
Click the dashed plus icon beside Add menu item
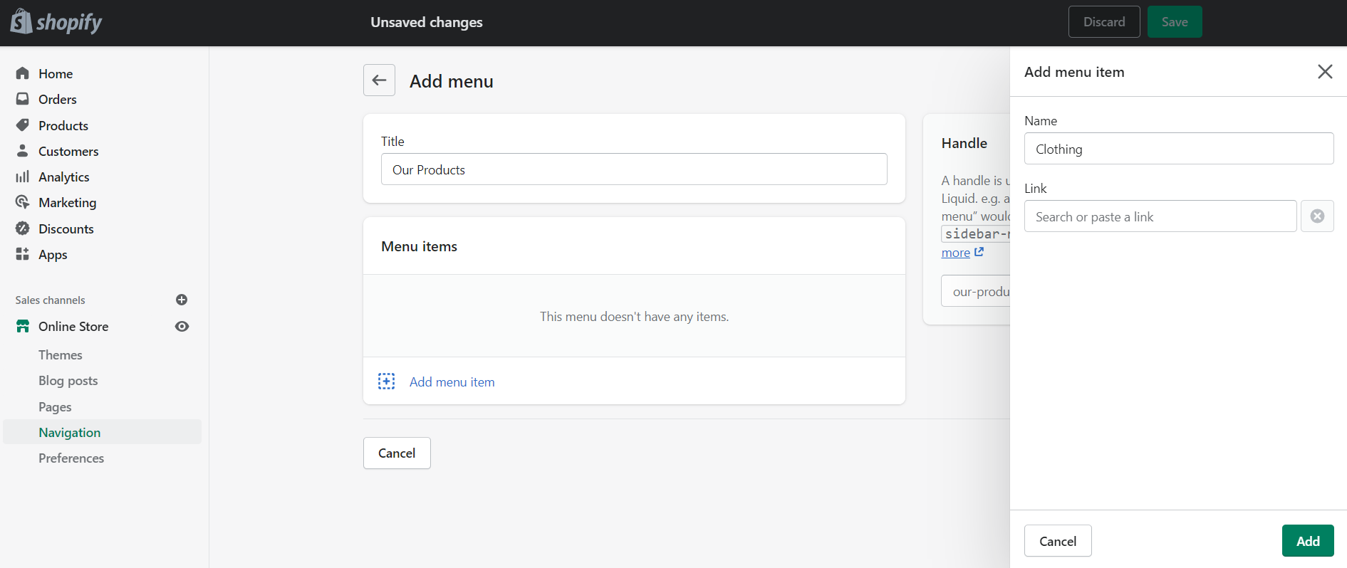pyautogui.click(x=386, y=382)
